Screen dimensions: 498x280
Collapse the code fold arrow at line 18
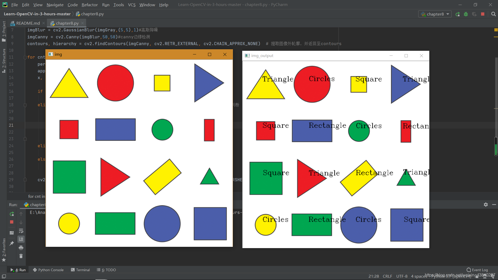[x=25, y=105]
